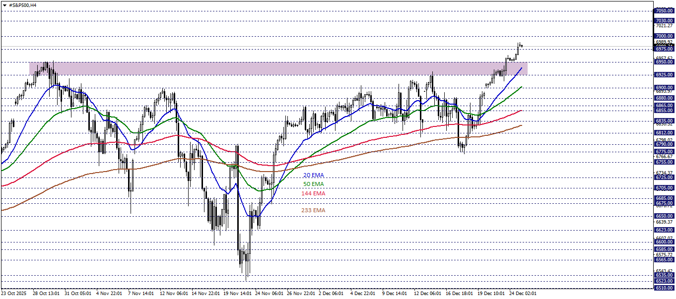Click the 6650.00 price level tag
Screen dimensions: 676x299
pos(664,215)
